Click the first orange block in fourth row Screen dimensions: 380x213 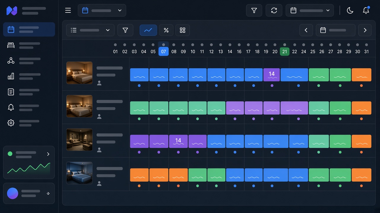click(x=139, y=175)
